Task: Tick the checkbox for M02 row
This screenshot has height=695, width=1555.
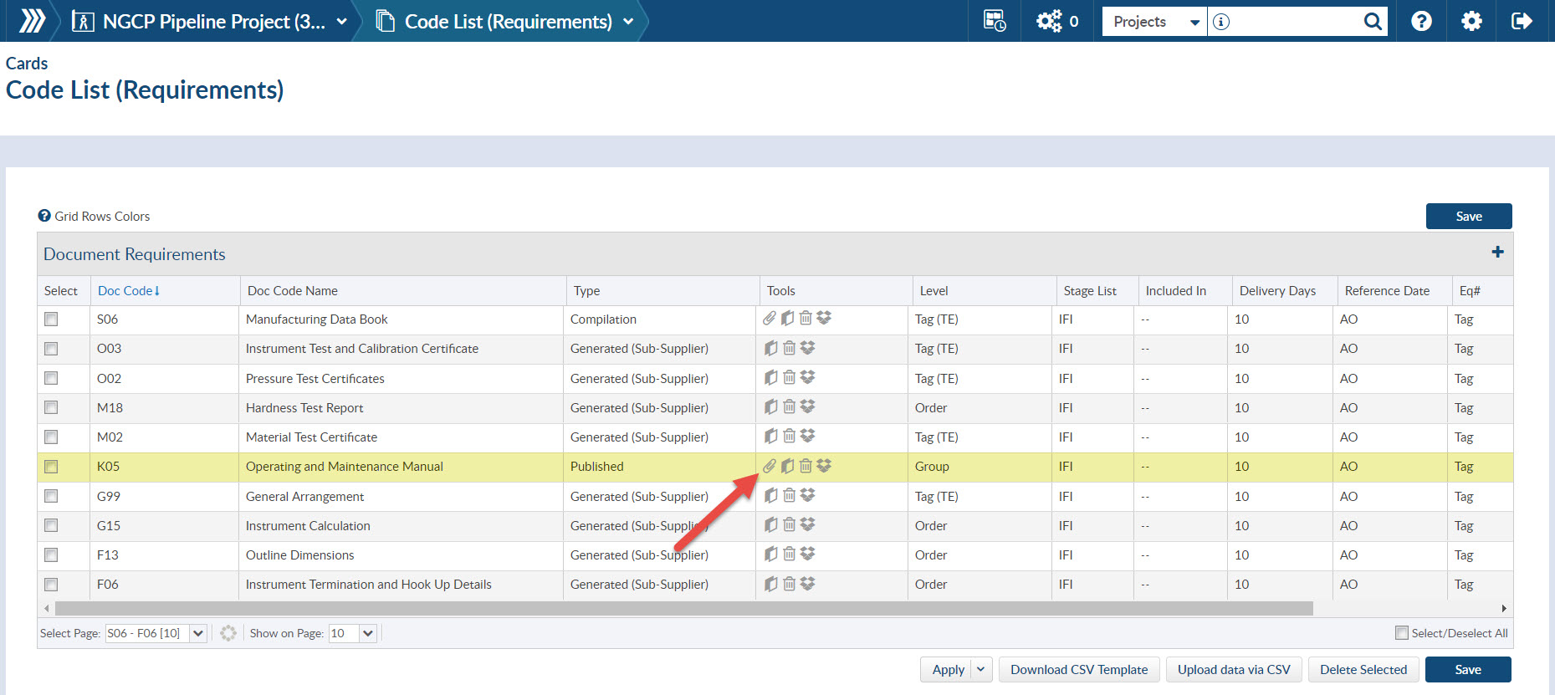Action: tap(52, 437)
